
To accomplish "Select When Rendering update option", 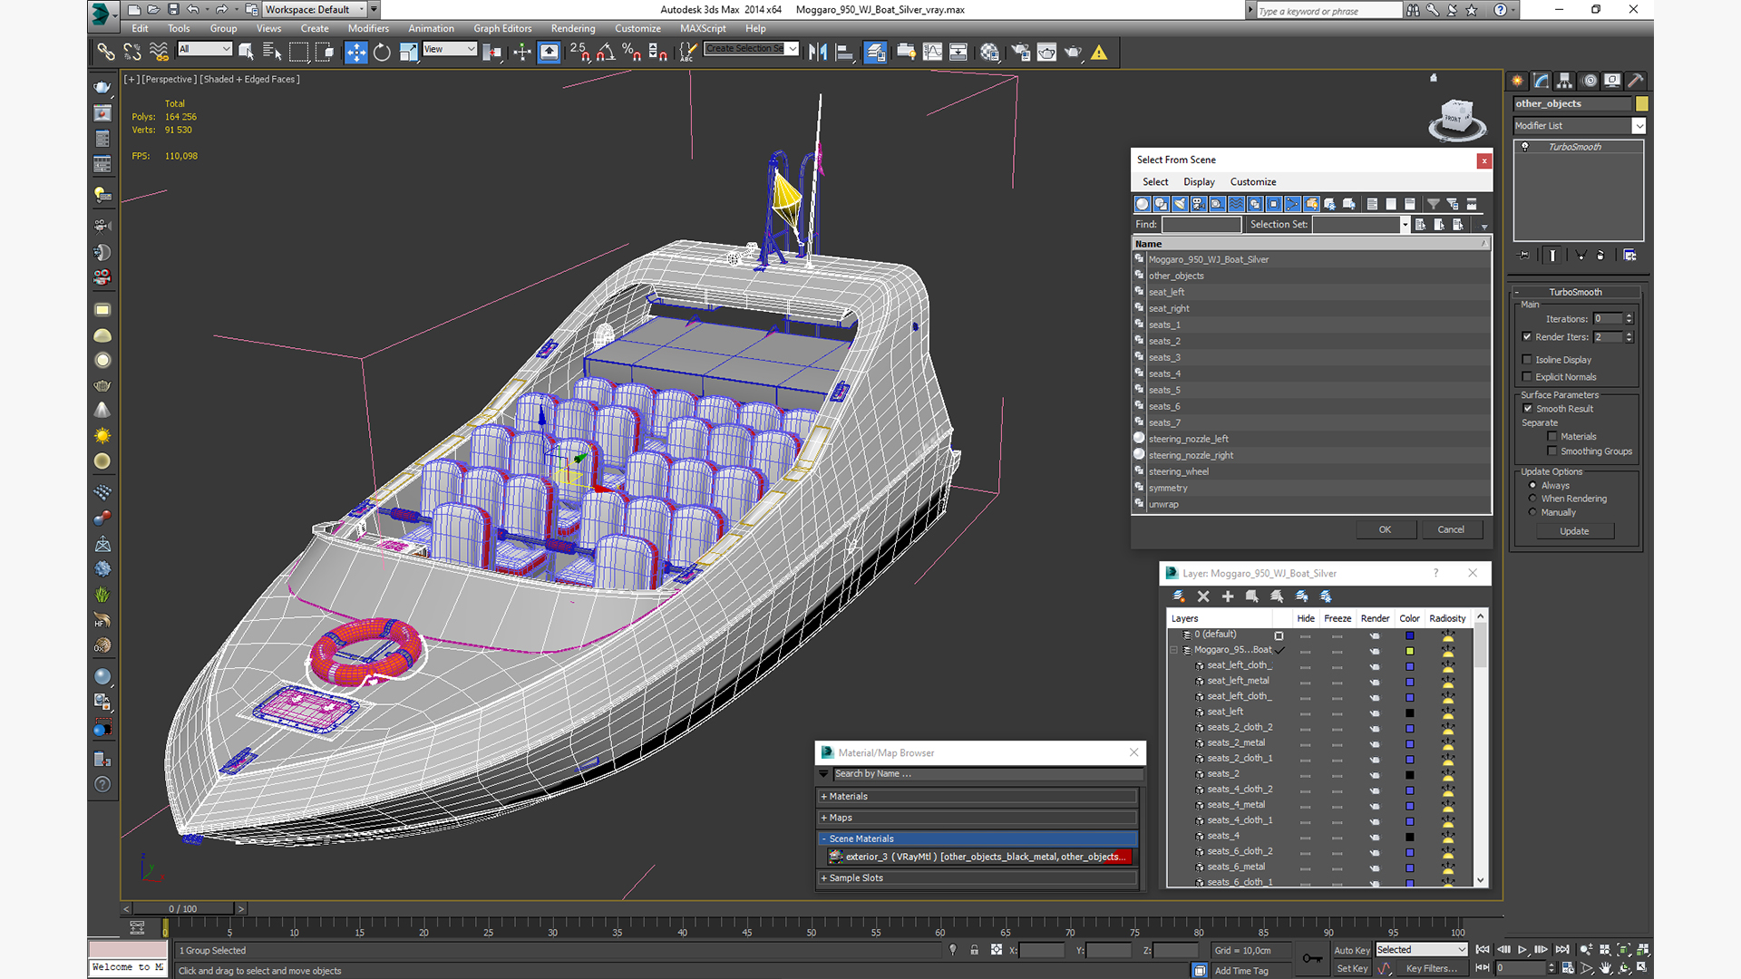I will (x=1533, y=499).
